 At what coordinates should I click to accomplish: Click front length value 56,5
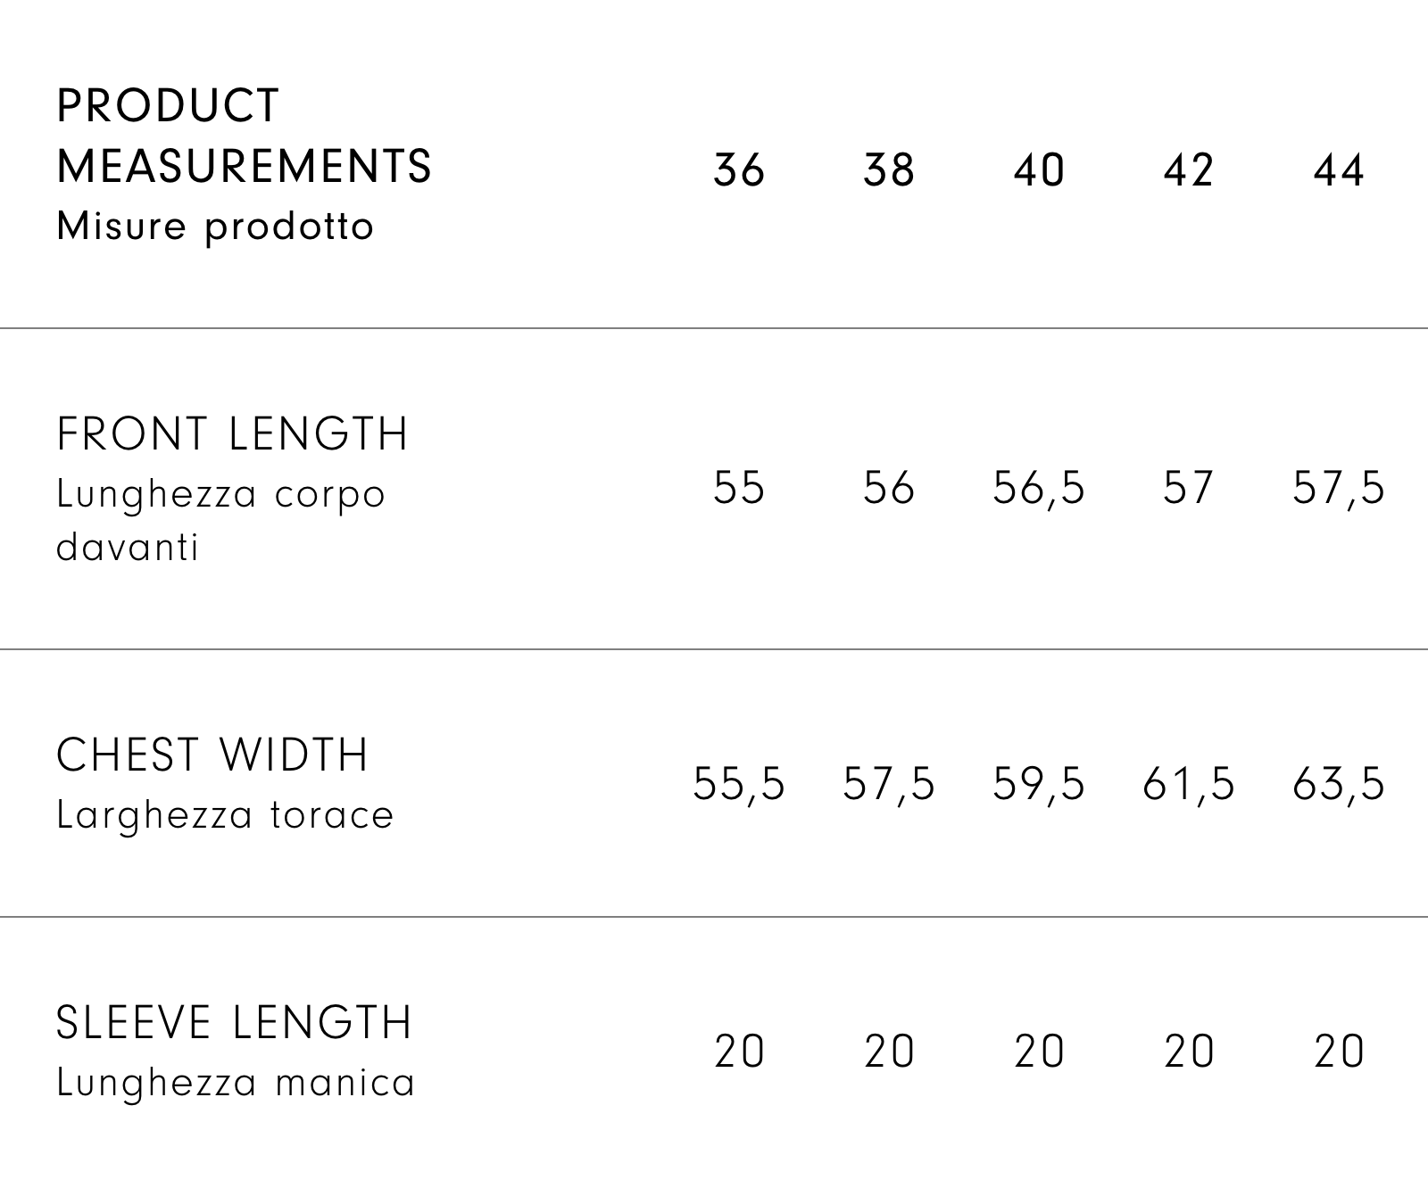1039,488
